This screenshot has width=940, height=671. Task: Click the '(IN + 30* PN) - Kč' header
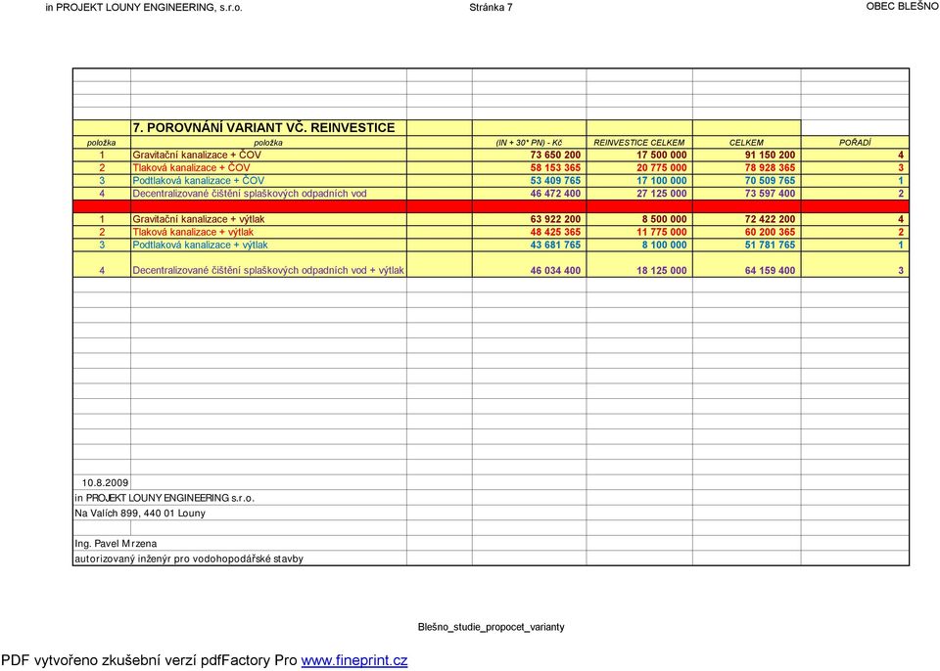coord(529,143)
